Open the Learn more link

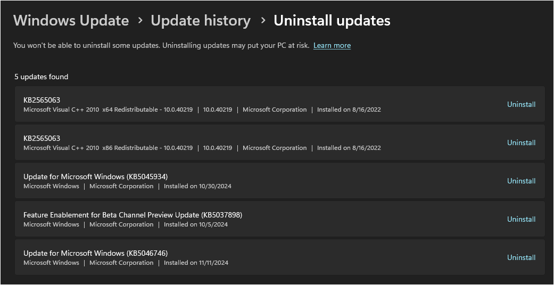[332, 46]
